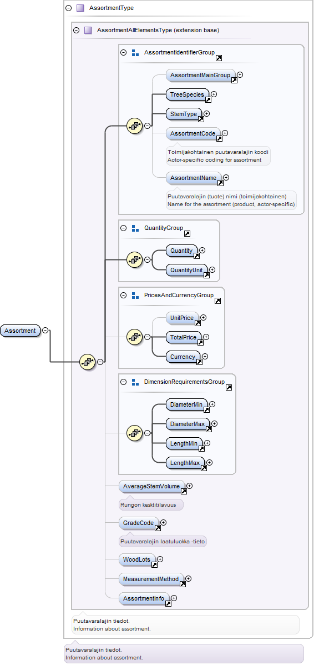Expand the AssortmentMainGroup plus sign
The image size is (314, 665).
[240, 74]
